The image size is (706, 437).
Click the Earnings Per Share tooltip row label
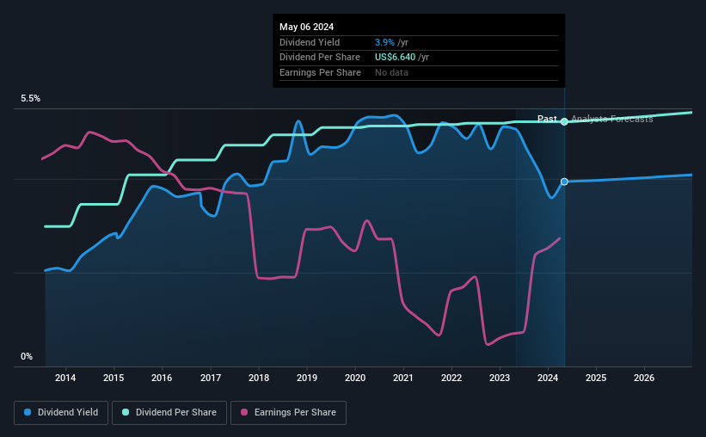[320, 72]
